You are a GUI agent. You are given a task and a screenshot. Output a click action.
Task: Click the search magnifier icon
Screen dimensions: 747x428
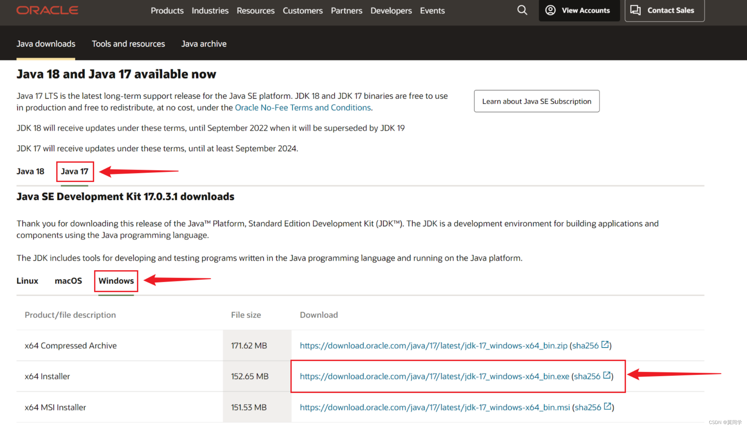522,10
